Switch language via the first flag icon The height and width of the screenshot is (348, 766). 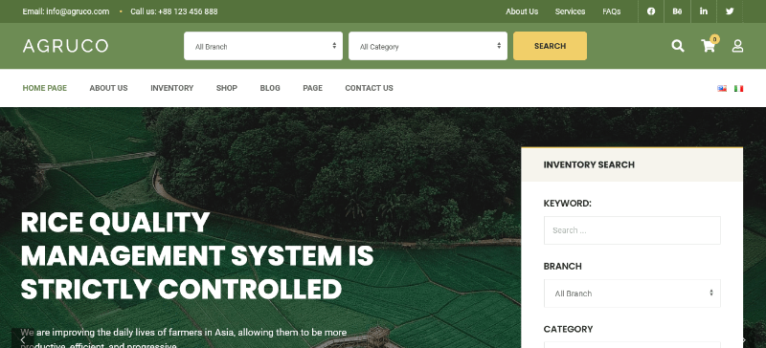click(x=722, y=88)
